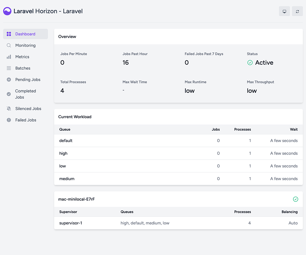Screen dimensions: 306x255
Task: Click the Batches list icon
Action: point(9,68)
